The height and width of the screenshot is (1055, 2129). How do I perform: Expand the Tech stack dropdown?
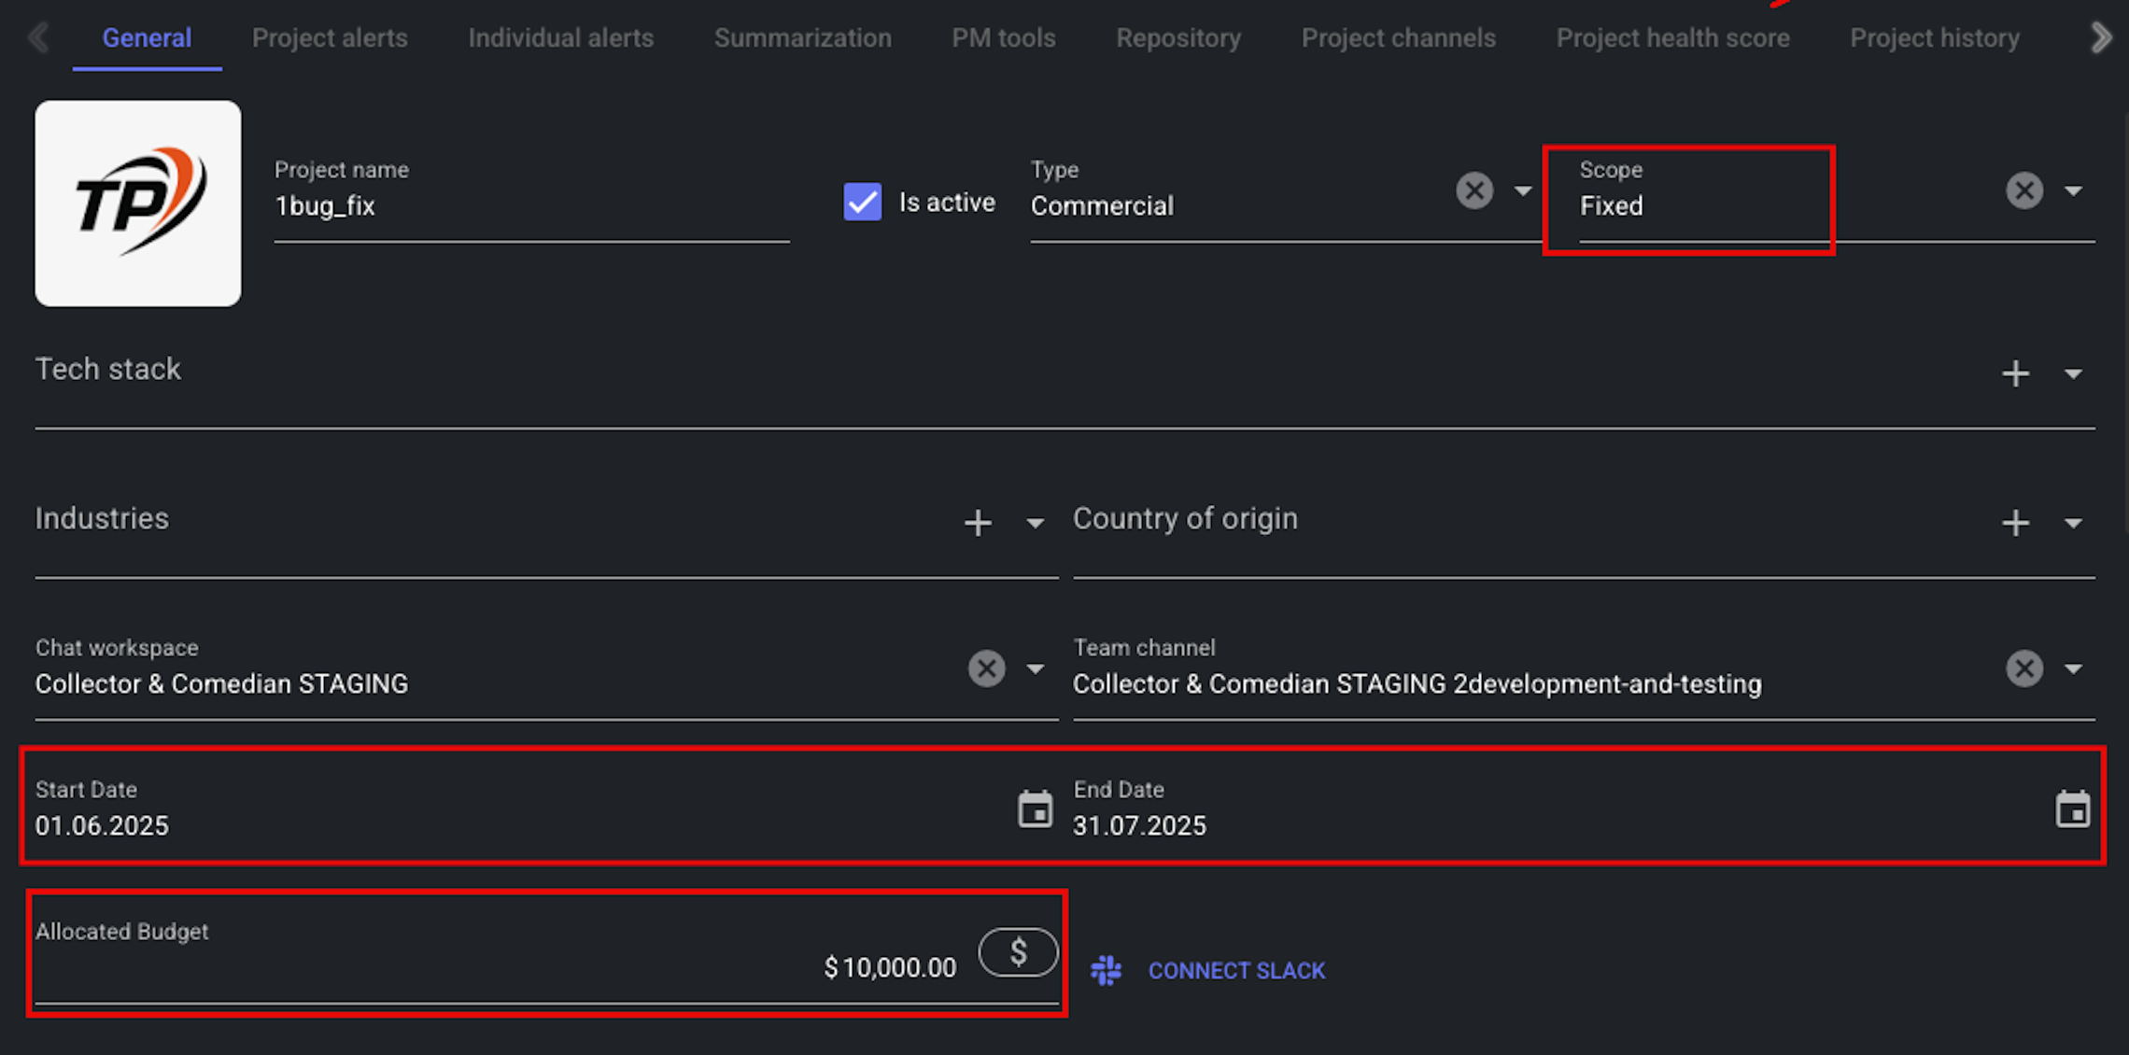(2073, 373)
